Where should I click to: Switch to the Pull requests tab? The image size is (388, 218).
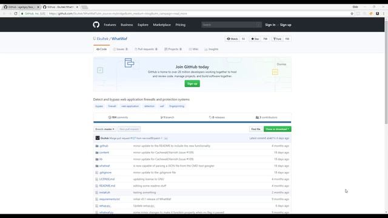pyautogui.click(x=146, y=49)
